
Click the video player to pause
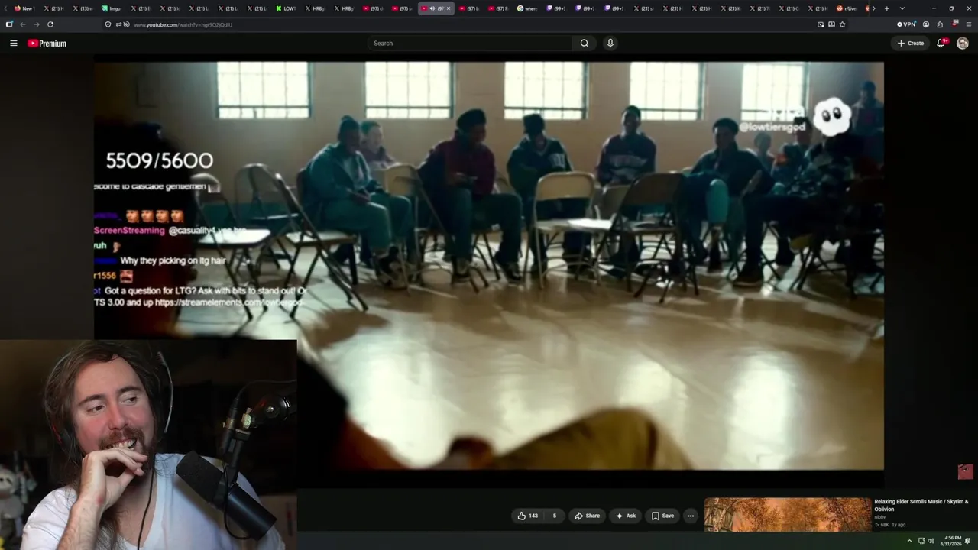click(x=489, y=266)
